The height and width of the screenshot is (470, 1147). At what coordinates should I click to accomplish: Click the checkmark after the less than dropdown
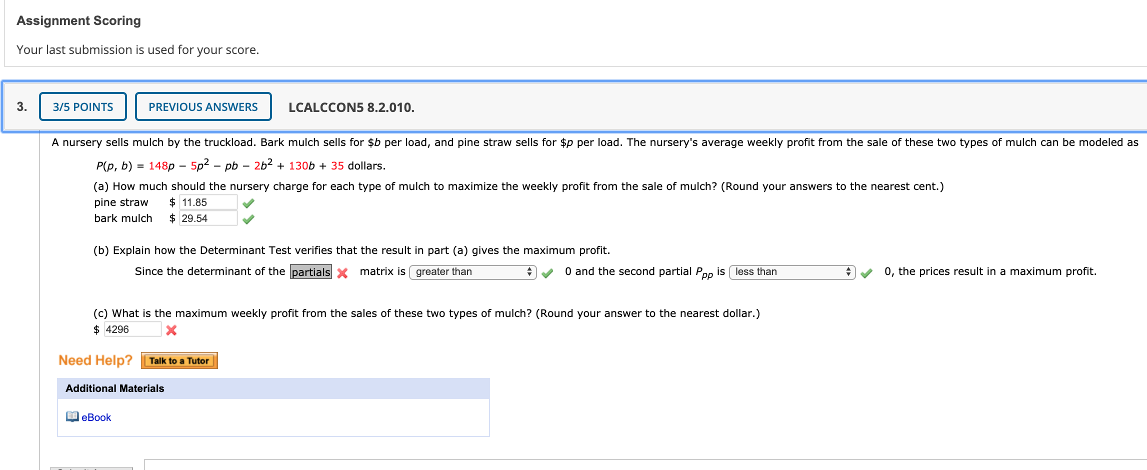866,273
